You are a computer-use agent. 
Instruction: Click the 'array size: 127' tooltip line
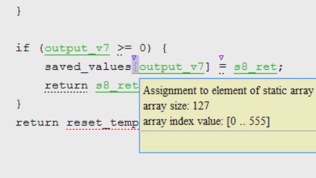176,106
